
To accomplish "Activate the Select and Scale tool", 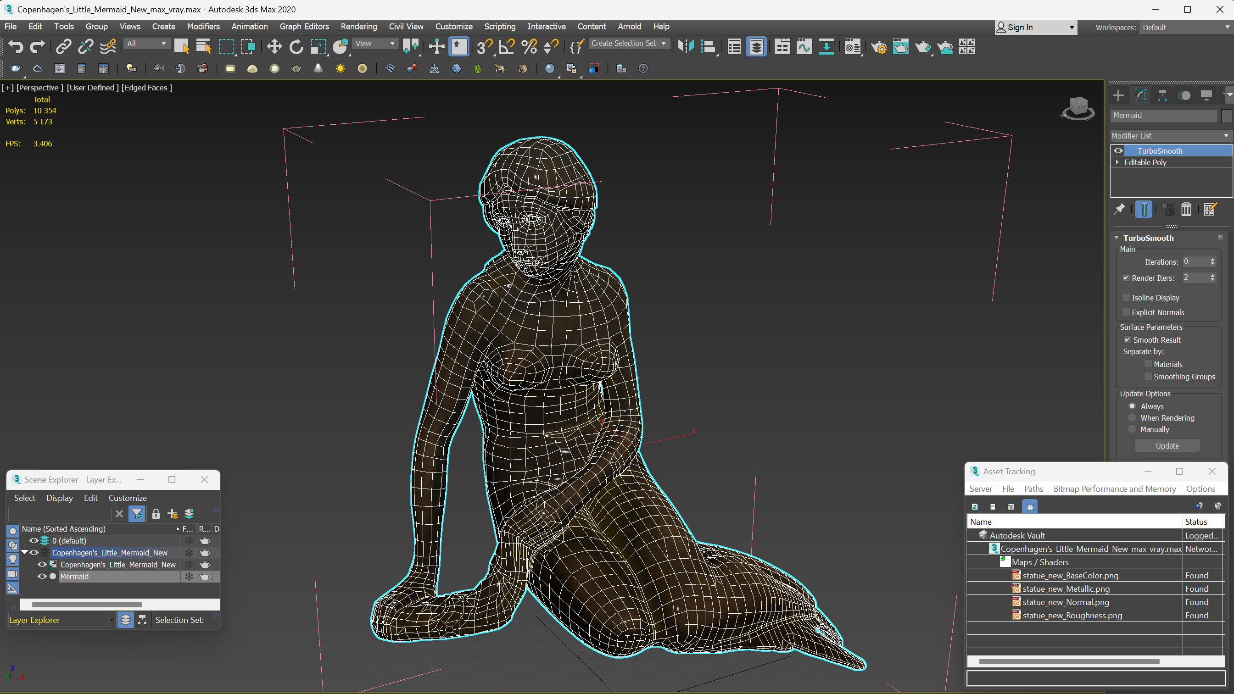I will tap(318, 46).
